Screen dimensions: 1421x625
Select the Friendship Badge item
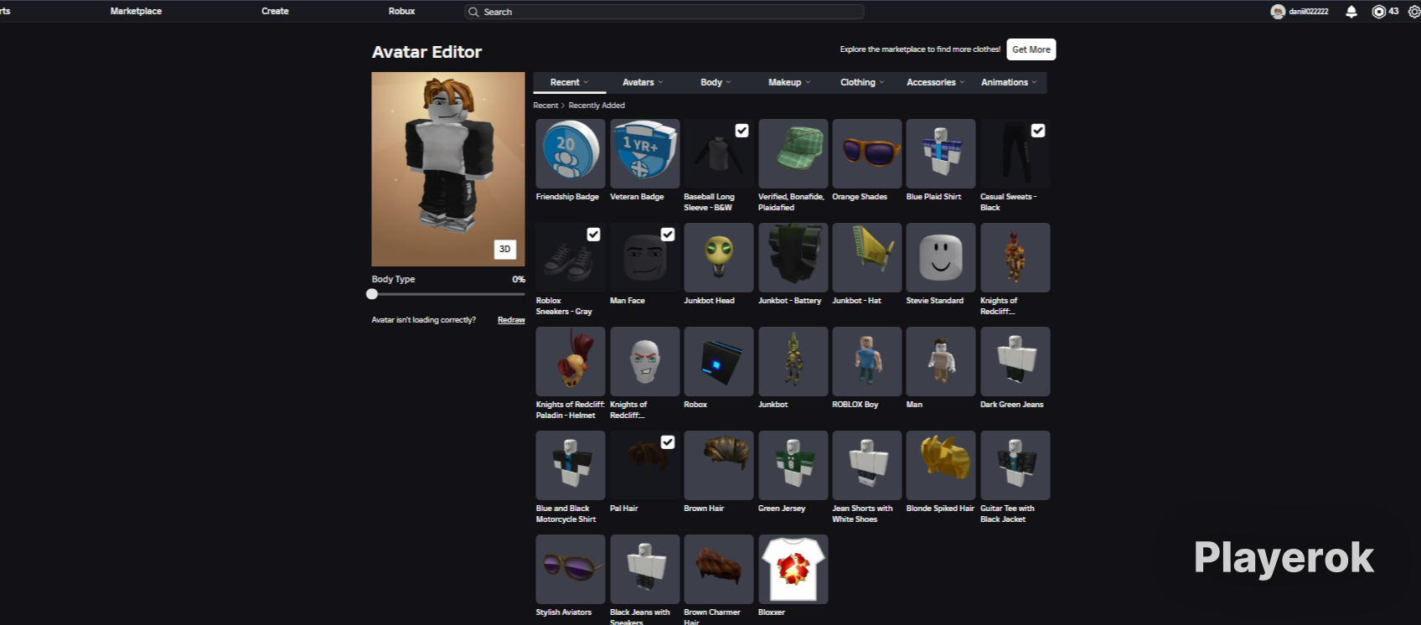click(571, 153)
